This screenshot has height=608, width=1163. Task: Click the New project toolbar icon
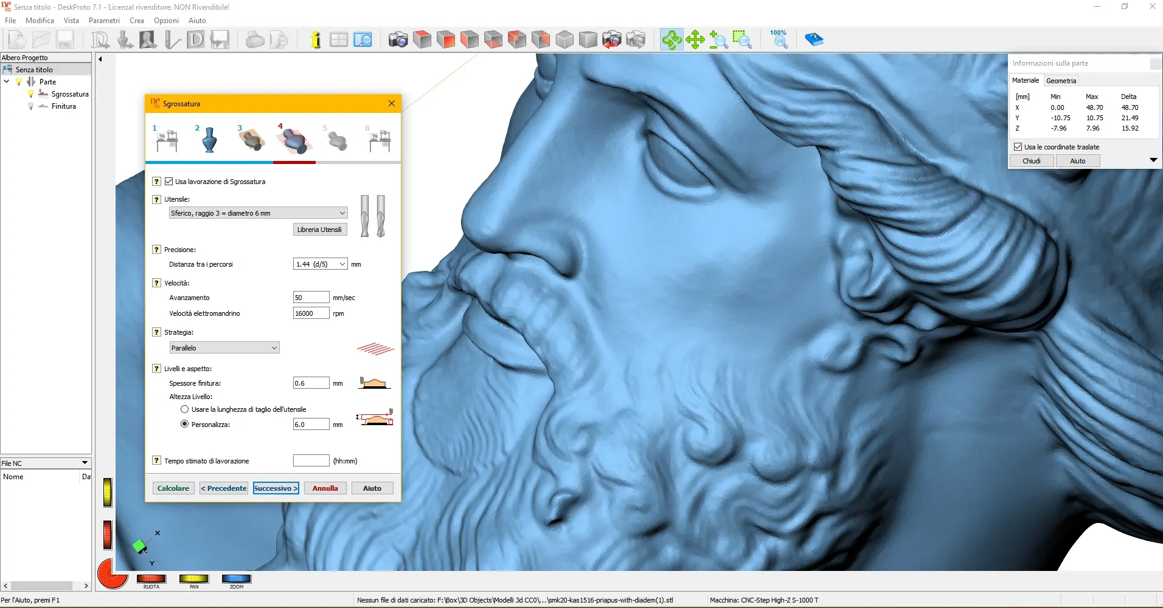click(18, 40)
